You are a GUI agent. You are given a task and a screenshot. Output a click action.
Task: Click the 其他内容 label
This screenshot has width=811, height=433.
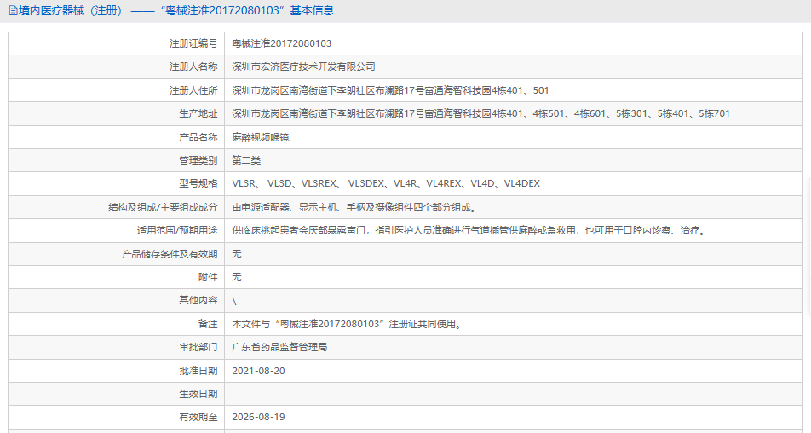click(x=198, y=301)
